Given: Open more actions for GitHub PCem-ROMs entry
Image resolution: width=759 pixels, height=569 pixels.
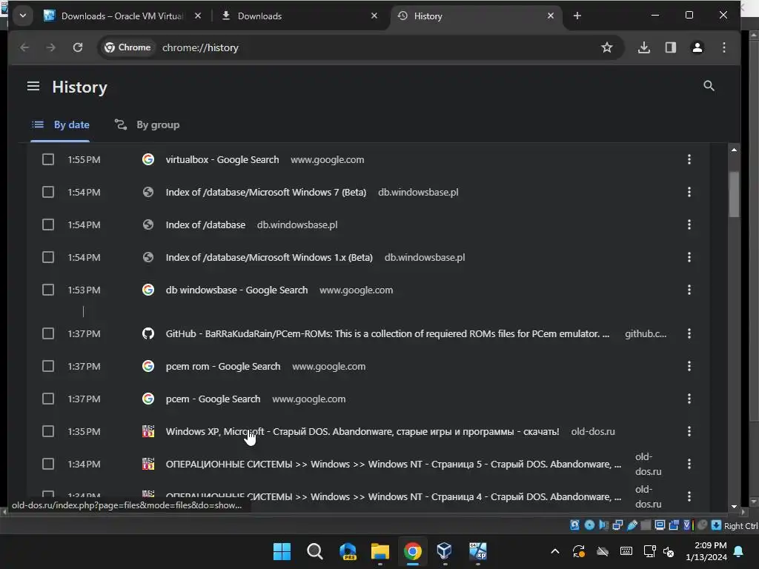Looking at the screenshot, I should click(689, 333).
